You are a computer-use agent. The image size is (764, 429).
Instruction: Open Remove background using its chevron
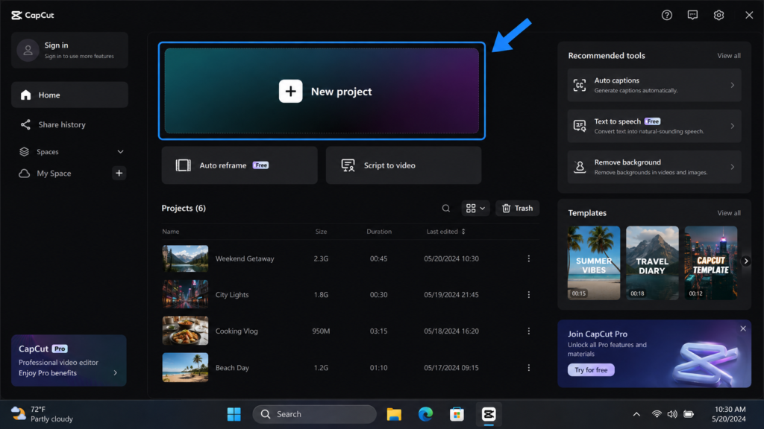tap(733, 167)
